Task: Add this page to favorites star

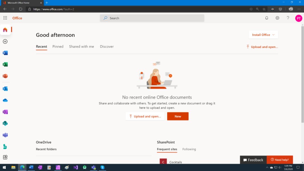Action: coord(264,9)
